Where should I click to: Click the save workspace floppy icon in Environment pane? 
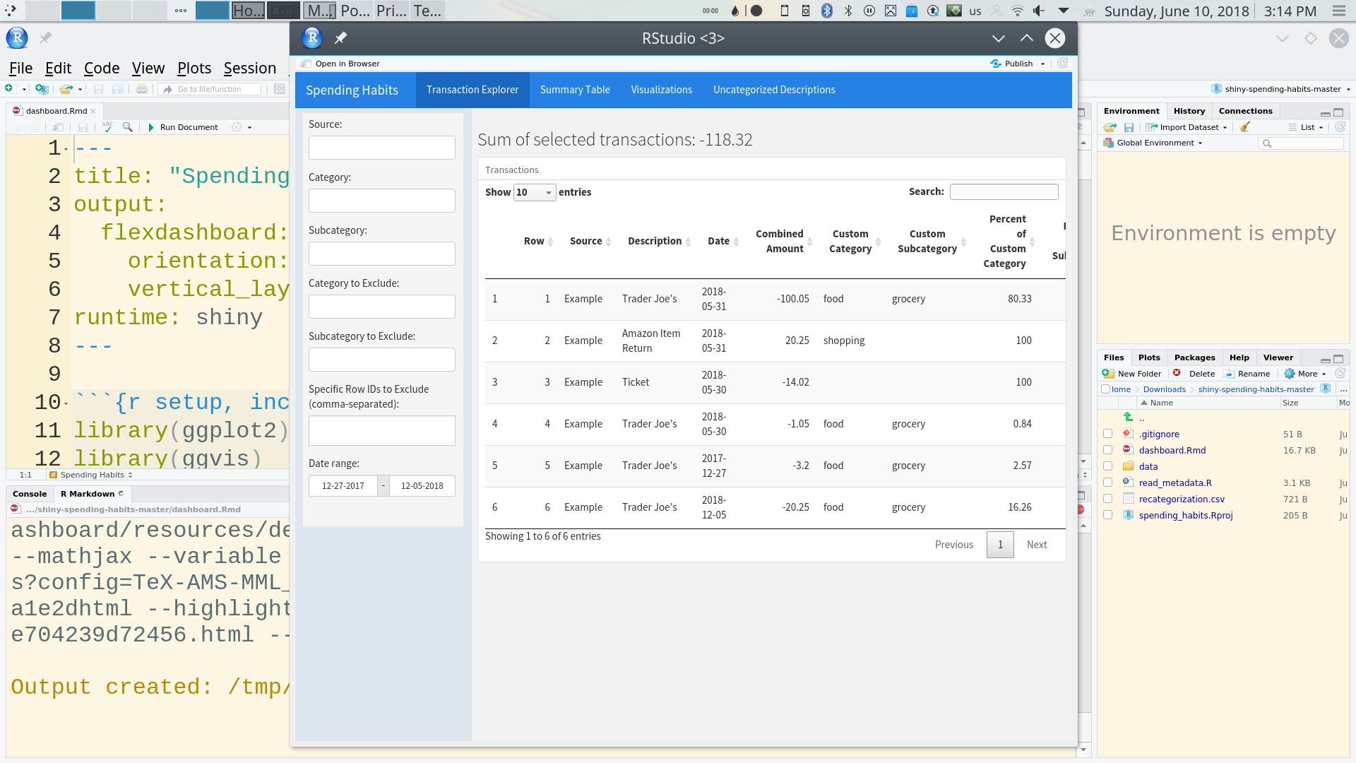pyautogui.click(x=1129, y=127)
